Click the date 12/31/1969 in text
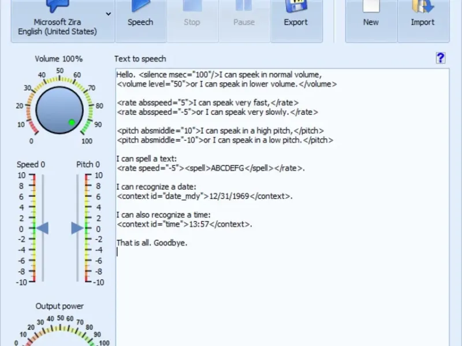This screenshot has height=346, width=462. [x=229, y=196]
